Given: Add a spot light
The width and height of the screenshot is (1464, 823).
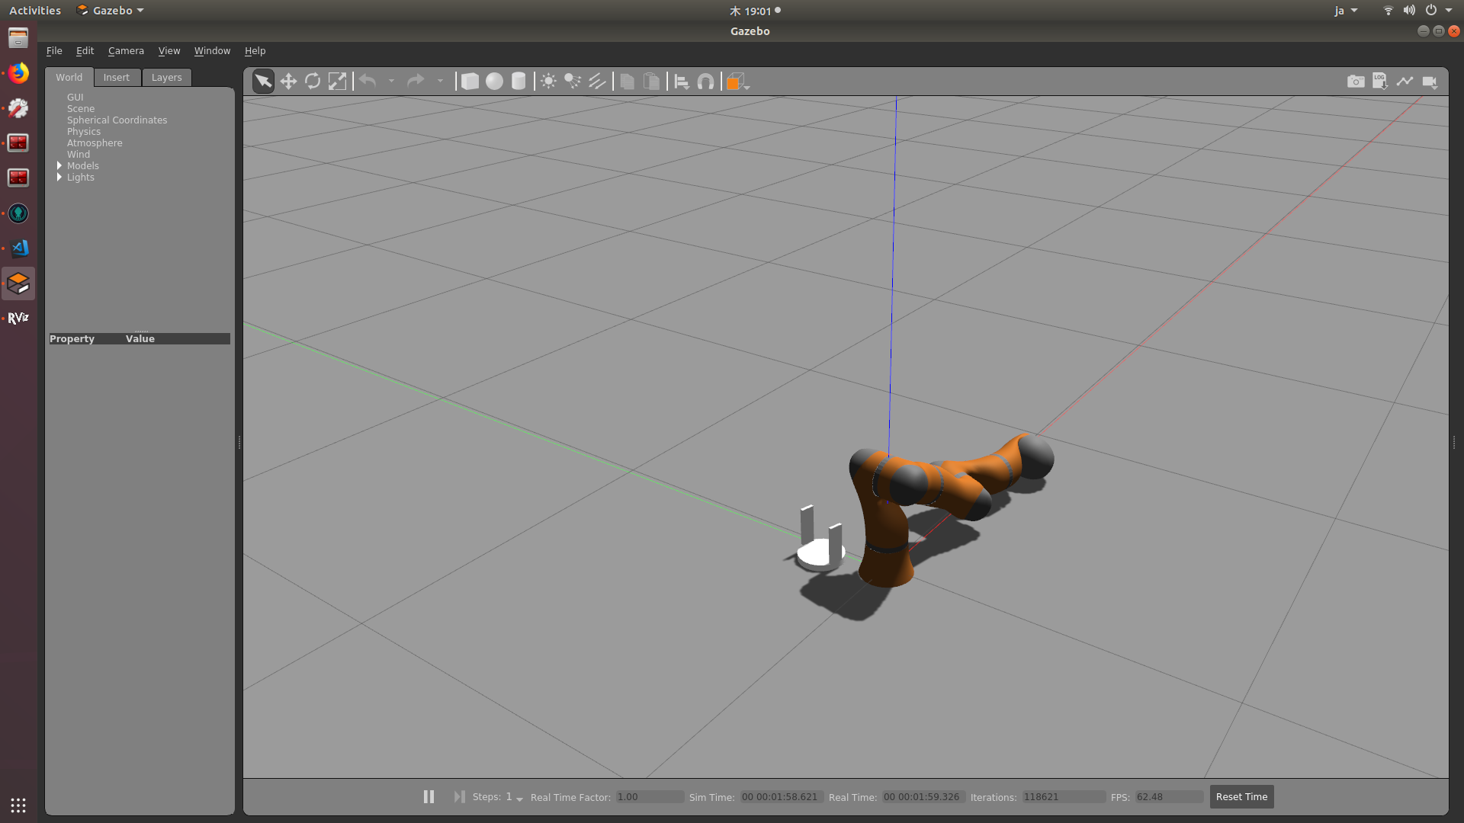Looking at the screenshot, I should click(x=573, y=82).
